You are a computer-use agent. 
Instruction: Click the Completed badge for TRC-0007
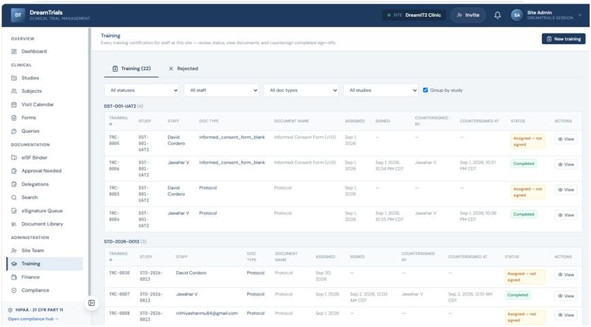click(x=517, y=295)
